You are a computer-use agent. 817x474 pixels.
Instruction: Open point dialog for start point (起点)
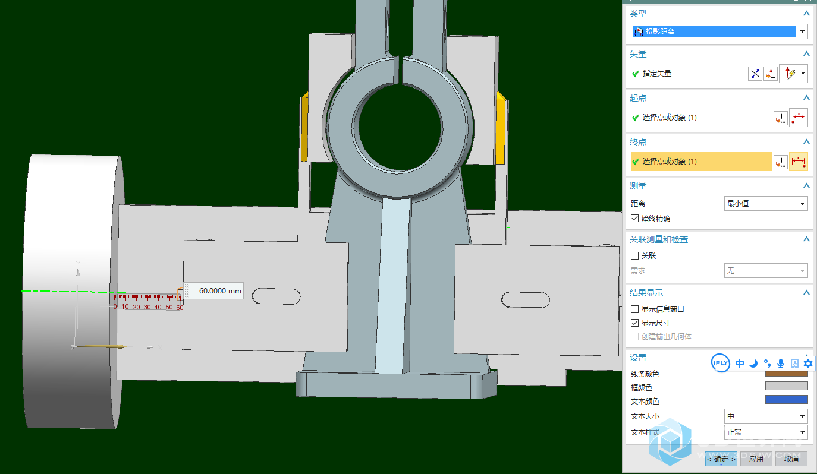pos(781,118)
